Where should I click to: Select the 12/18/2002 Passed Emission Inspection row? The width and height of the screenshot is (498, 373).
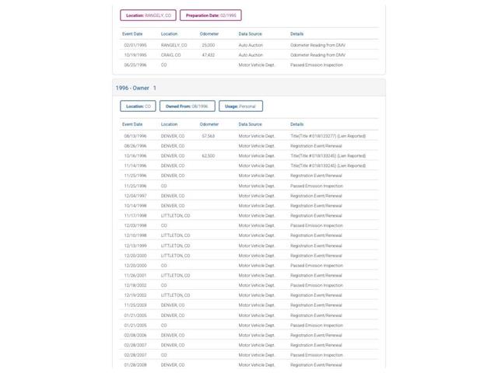point(249,285)
